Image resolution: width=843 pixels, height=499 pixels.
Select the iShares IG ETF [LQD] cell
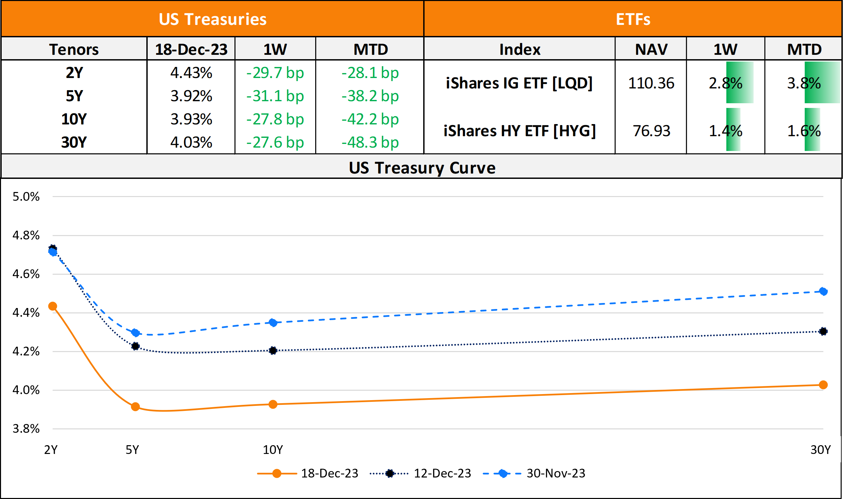click(x=519, y=83)
